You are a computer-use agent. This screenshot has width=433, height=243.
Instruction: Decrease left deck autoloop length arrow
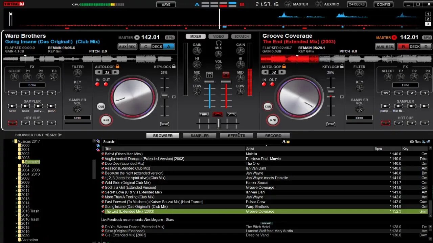coord(98,72)
